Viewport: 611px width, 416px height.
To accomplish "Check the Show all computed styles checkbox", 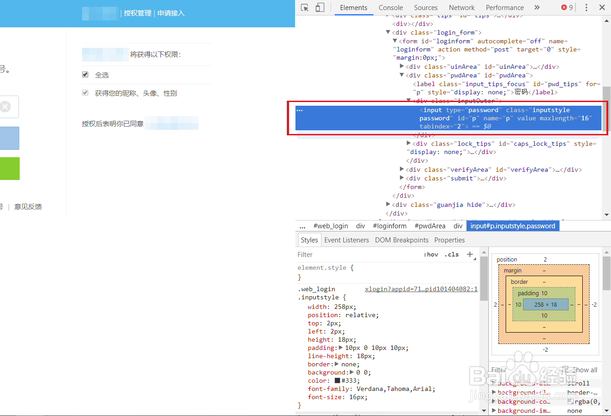I will tap(565, 370).
